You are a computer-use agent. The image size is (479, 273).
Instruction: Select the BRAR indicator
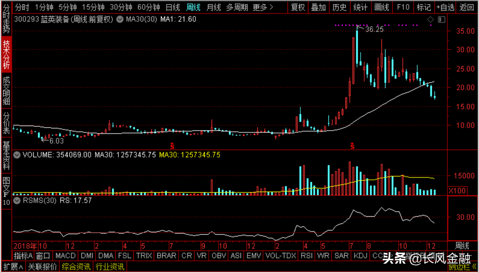[x=167, y=255]
